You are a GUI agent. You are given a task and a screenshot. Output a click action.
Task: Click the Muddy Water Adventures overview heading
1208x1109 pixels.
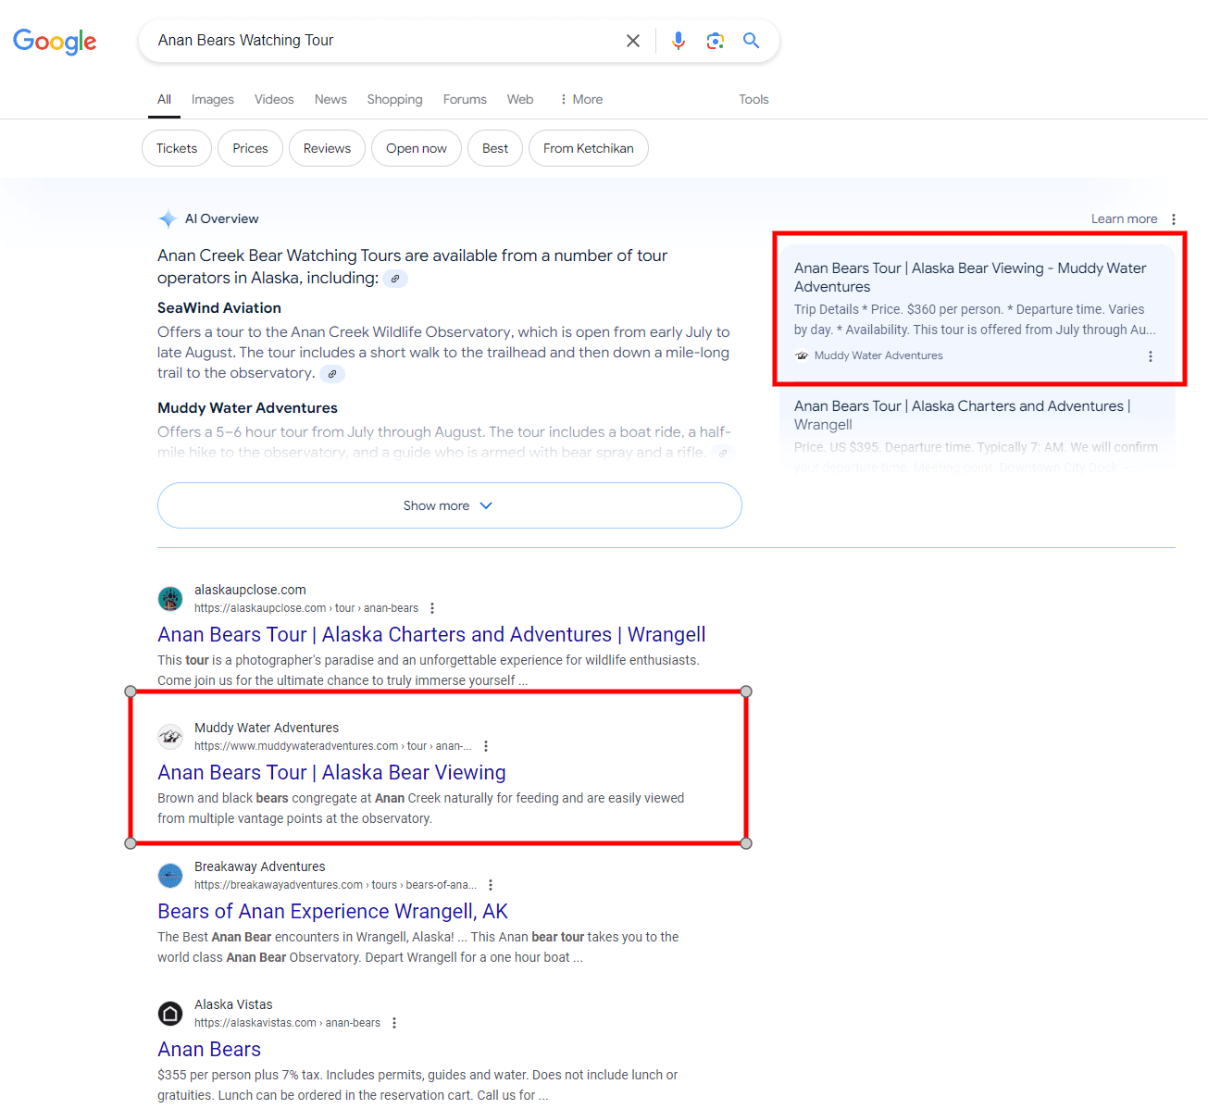[247, 408]
